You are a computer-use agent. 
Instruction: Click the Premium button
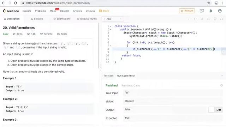pyautogui.click(x=187, y=11)
